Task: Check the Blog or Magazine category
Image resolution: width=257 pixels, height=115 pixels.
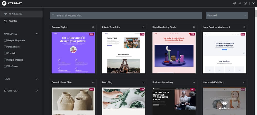Action: point(6,40)
